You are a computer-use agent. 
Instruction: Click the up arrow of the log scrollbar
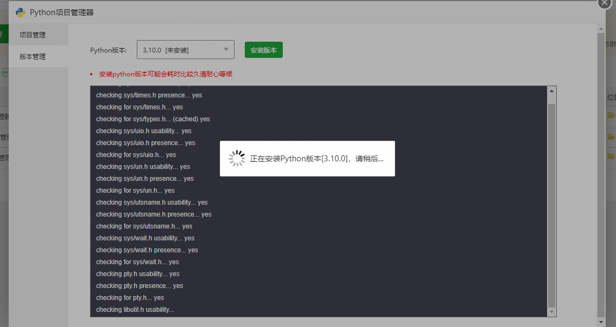pyautogui.click(x=551, y=91)
